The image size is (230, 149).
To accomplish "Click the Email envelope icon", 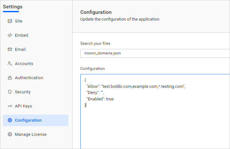I will click(10, 49).
